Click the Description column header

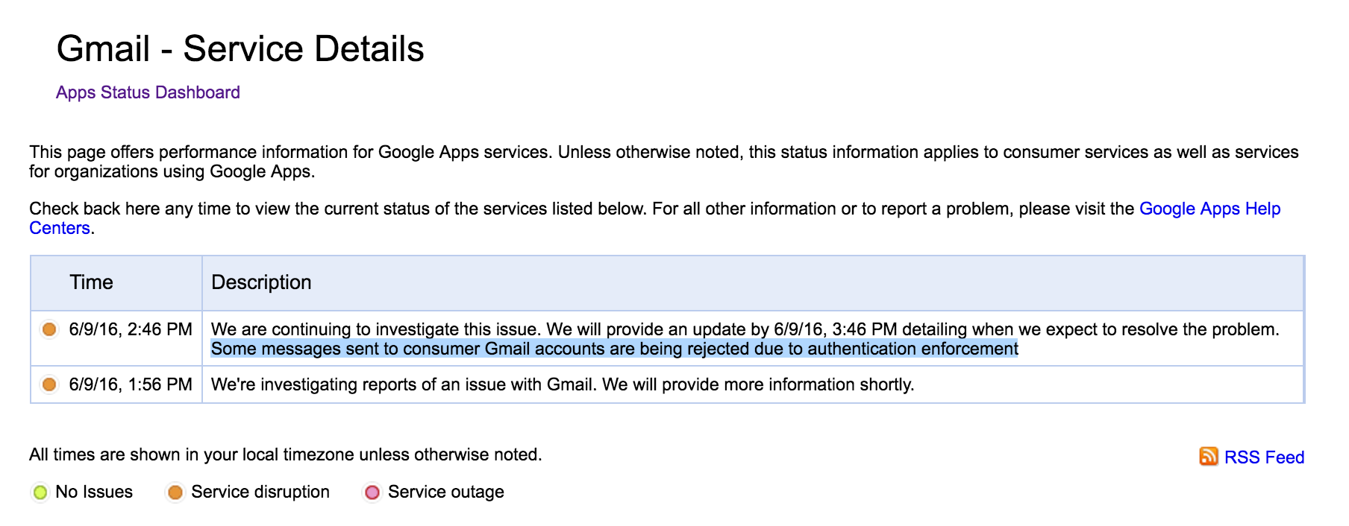pyautogui.click(x=261, y=282)
